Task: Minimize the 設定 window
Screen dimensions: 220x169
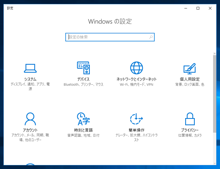Action: pyautogui.click(x=186, y=8)
